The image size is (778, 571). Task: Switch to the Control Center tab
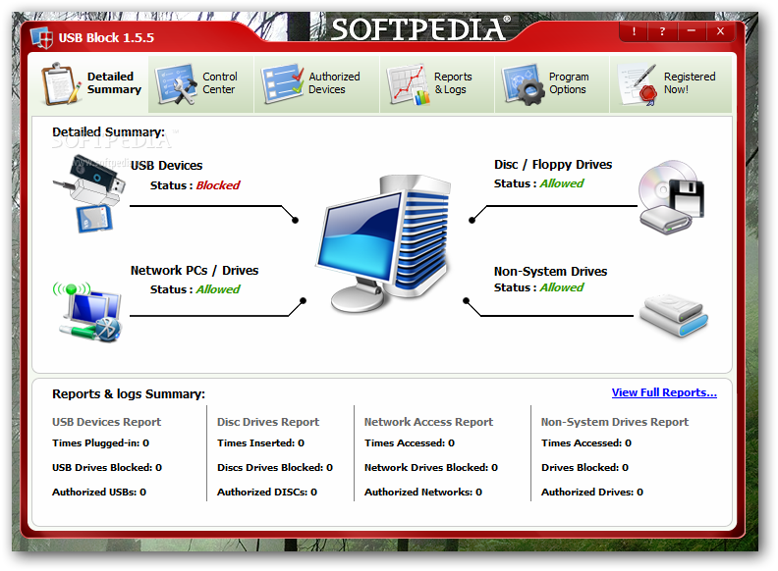tap(201, 83)
